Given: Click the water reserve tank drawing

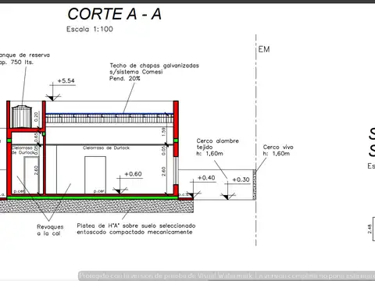Looking at the screenshot, I should (x=22, y=116).
